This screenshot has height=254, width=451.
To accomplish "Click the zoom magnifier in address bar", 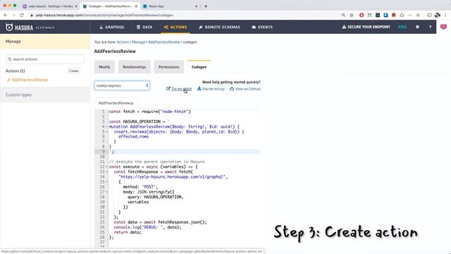I will (343, 15).
